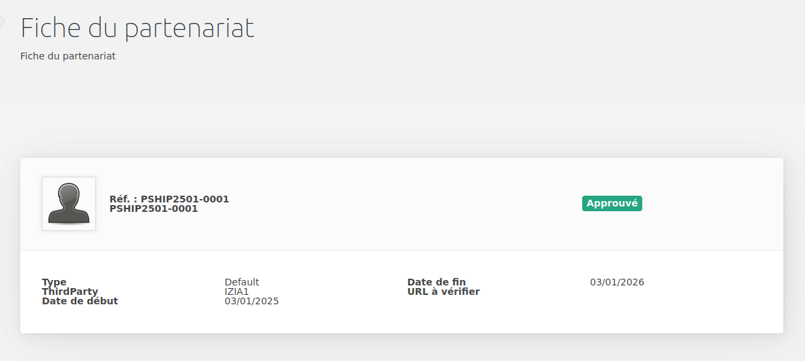Select the Réf. : PSHIP2501-0001 reference line
The height and width of the screenshot is (361, 805).
pyautogui.click(x=170, y=199)
